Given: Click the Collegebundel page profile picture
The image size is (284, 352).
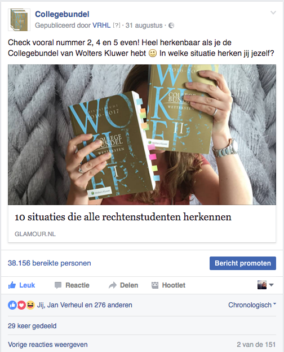Looking at the screenshot, I should (19, 20).
